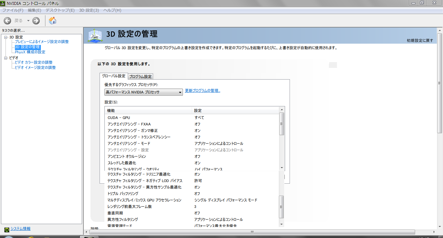Click the システム情報 icon at bottom left
Viewport: 443px width, 238px height.
pyautogui.click(x=7, y=230)
